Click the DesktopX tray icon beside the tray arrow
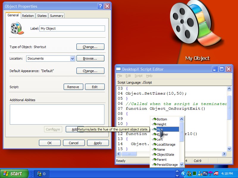The image size is (238, 178). point(189,174)
